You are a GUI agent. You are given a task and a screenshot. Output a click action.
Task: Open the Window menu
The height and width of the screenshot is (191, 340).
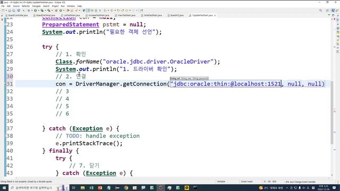pyautogui.click(x=71, y=6)
